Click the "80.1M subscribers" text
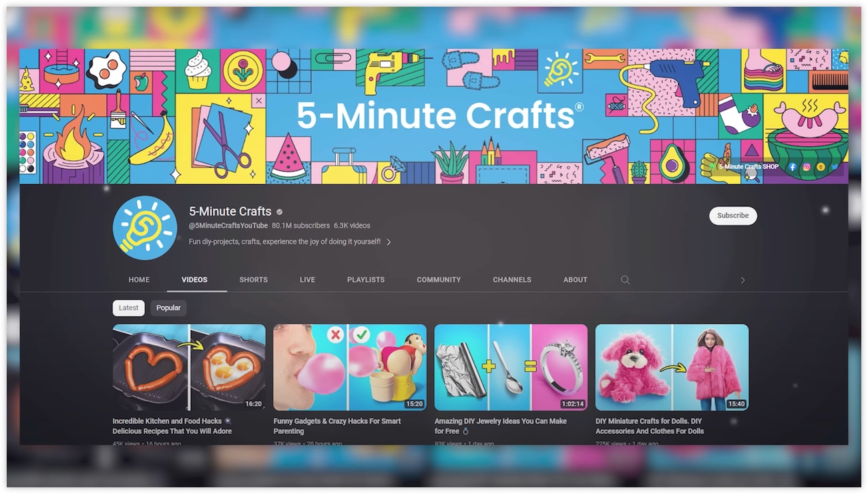 tap(300, 226)
